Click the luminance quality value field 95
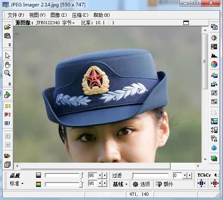 pyautogui.click(x=92, y=175)
